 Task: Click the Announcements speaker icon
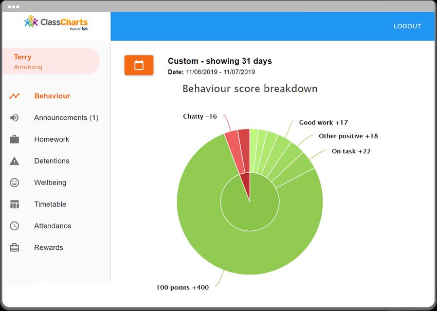[x=14, y=118]
